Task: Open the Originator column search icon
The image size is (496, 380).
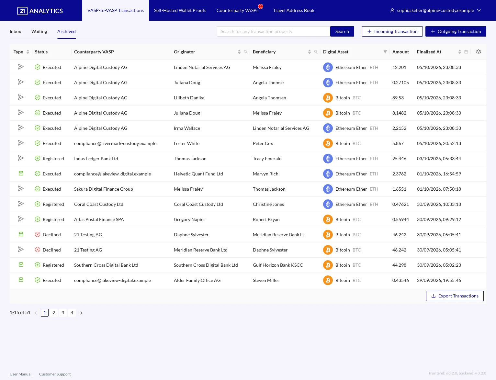Action: click(246, 52)
